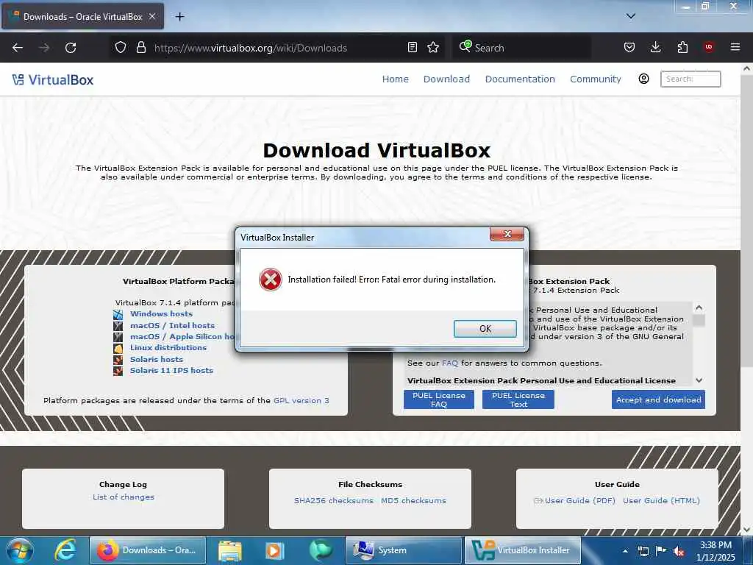Click the Accept and download button
This screenshot has height=565, width=753.
tap(658, 399)
